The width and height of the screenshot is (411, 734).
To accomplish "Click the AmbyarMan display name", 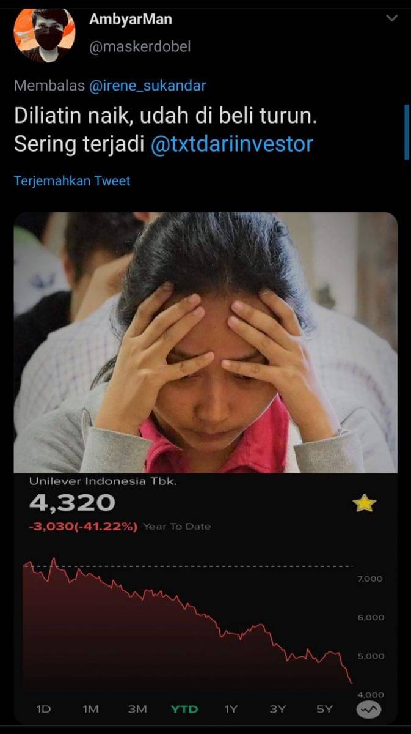I will [x=131, y=19].
